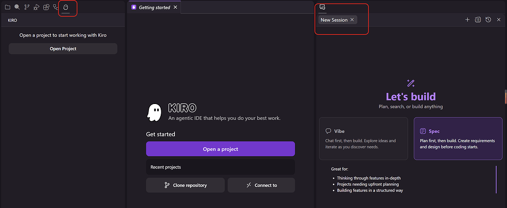The height and width of the screenshot is (208, 507).
Task: Click the Kiro ghost icon in sidebar
Action: (x=66, y=7)
